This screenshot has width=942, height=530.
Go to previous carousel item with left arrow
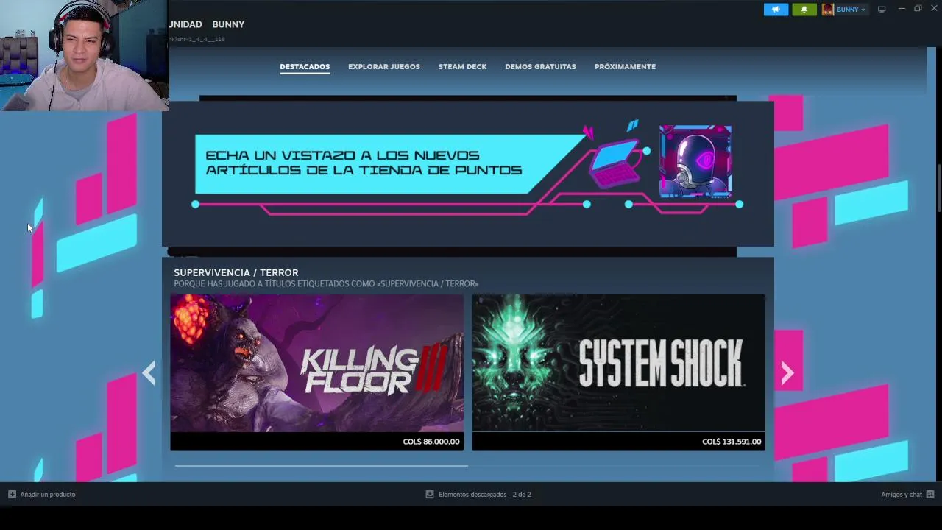tap(149, 373)
